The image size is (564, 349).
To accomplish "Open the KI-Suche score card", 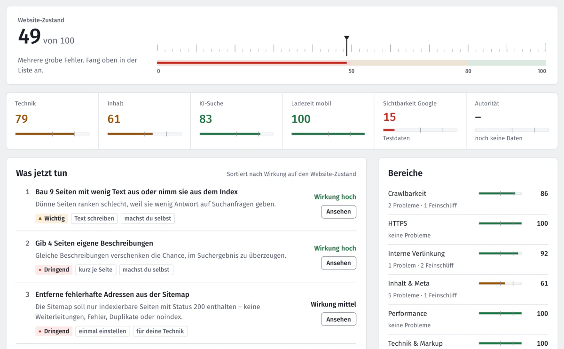I will click(236, 121).
